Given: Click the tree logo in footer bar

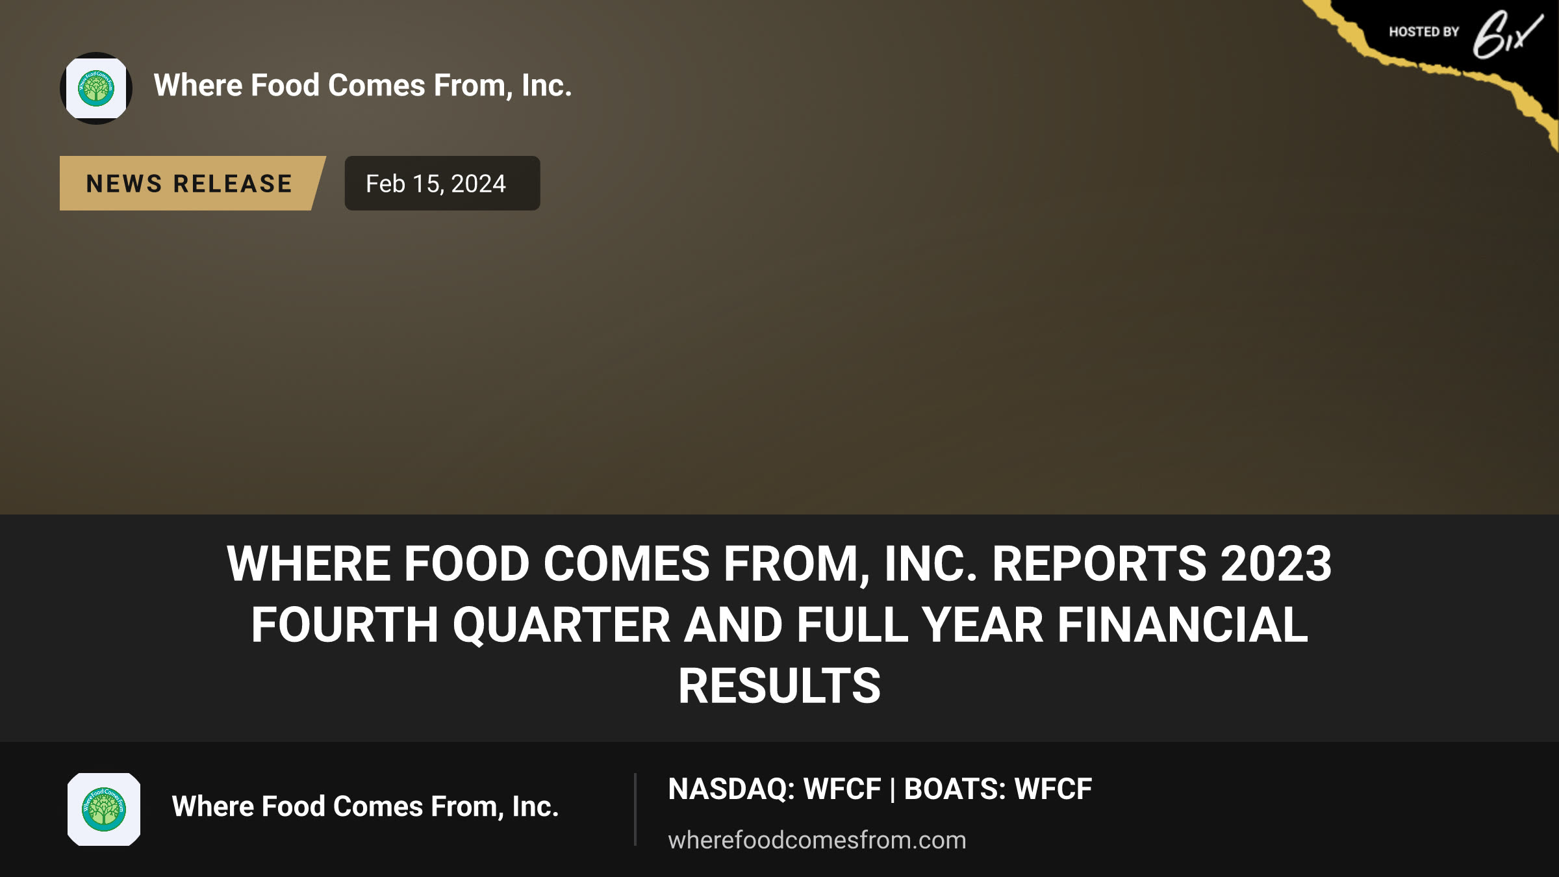Looking at the screenshot, I should [104, 809].
